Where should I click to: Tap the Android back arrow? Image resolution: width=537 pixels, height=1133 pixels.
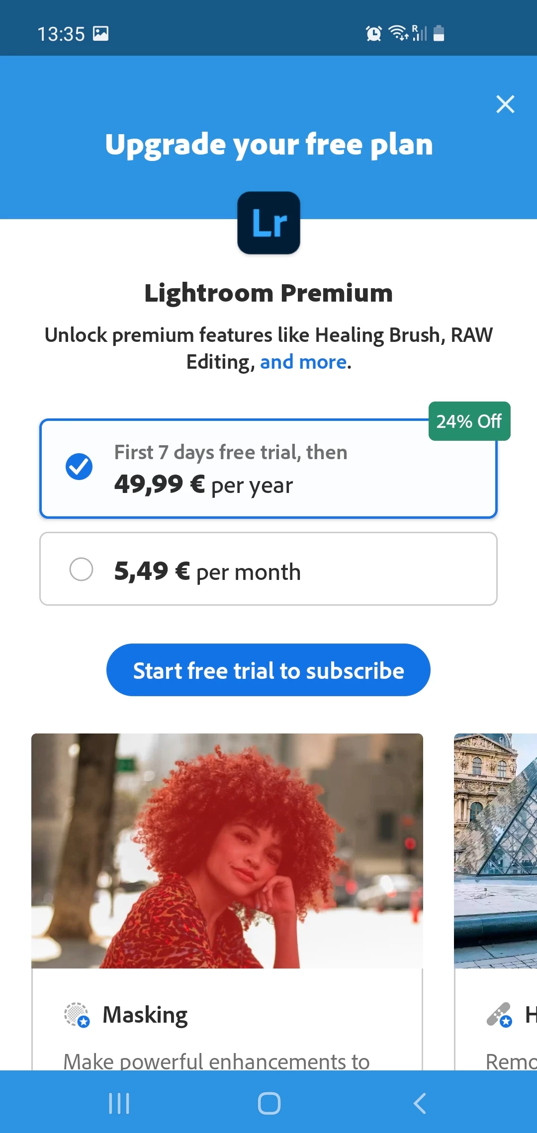420,1103
